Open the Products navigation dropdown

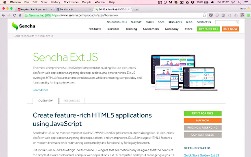(95, 29)
